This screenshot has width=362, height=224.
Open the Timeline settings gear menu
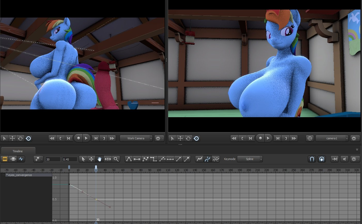[x=355, y=159]
